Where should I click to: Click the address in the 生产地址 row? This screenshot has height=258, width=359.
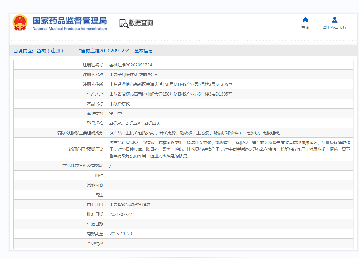(170, 94)
